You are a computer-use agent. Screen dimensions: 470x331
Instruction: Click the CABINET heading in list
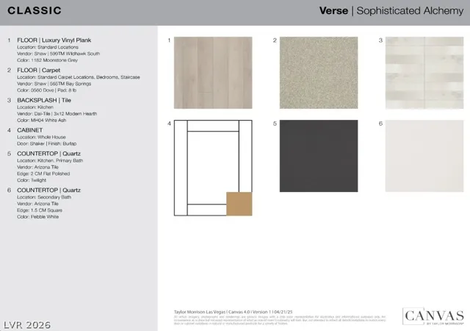click(29, 130)
